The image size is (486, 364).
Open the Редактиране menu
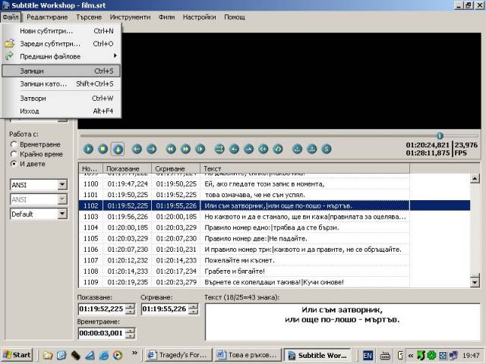click(47, 17)
